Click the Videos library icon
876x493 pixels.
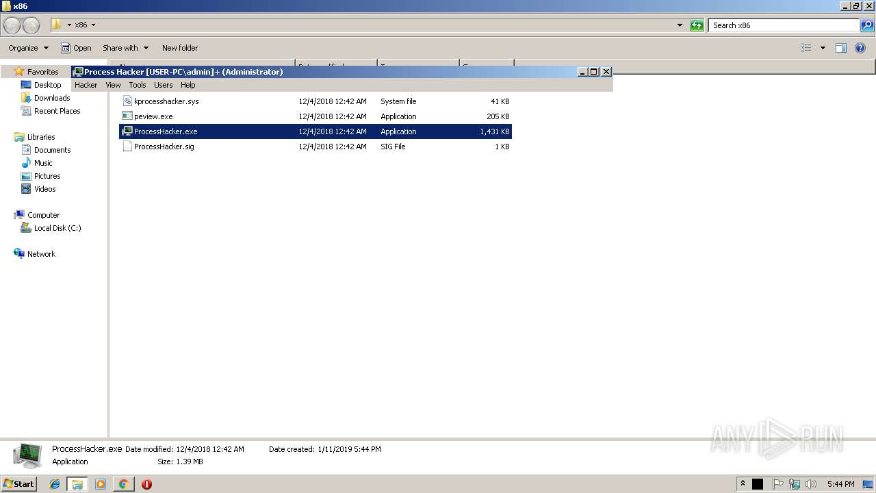point(26,189)
